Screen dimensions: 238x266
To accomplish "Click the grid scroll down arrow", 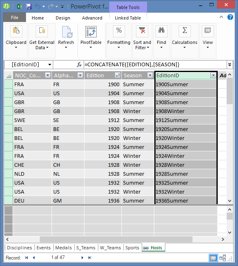I will click(x=229, y=201).
